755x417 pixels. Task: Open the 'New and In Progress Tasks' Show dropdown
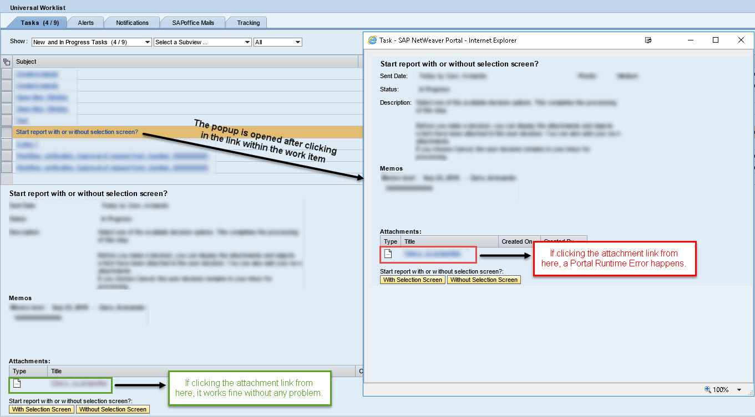pyautogui.click(x=92, y=42)
